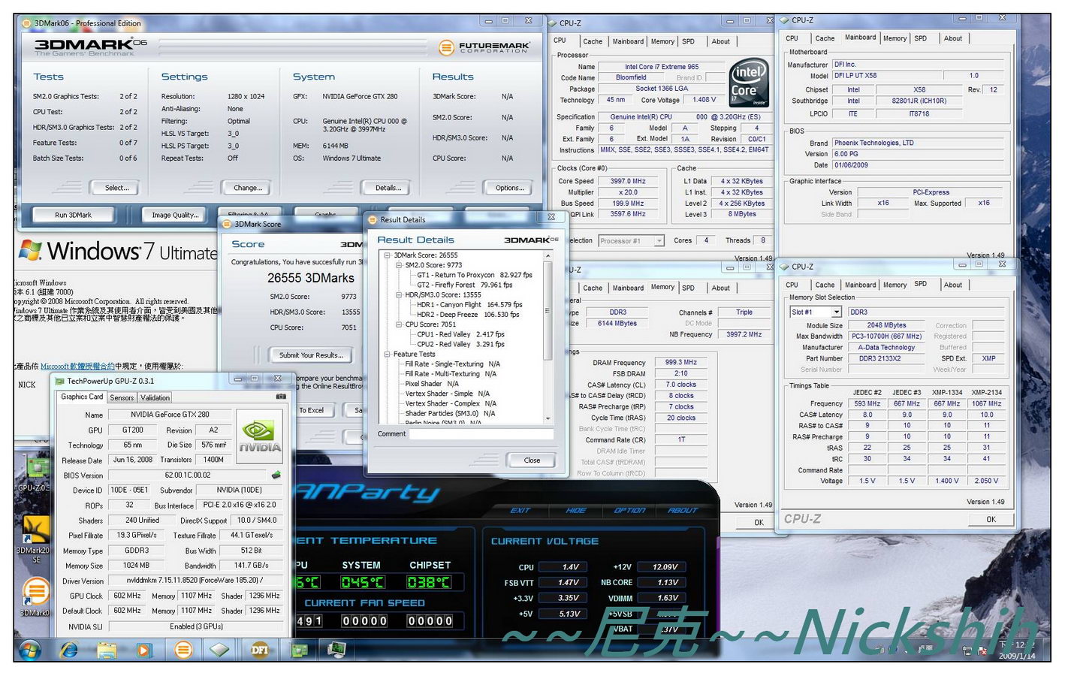The height and width of the screenshot is (676, 1065).
Task: Click the DFI taskbar icon
Action: coord(259,649)
